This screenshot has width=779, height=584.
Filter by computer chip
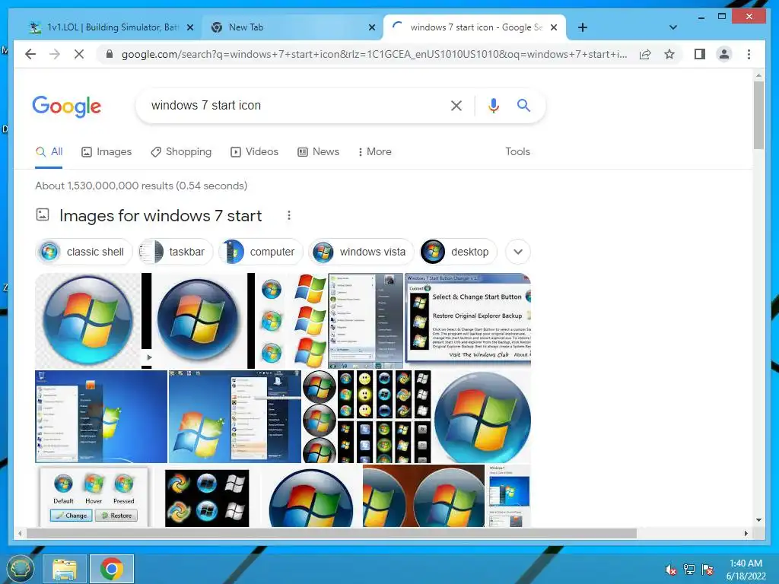click(x=260, y=252)
